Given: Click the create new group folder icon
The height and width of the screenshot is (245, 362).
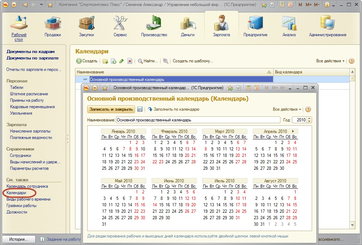Looking at the screenshot, I should pyautogui.click(x=105, y=61).
